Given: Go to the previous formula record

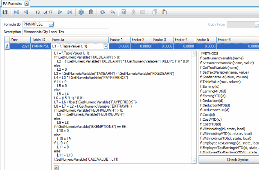Looking at the screenshot, I should (x=26, y=12).
